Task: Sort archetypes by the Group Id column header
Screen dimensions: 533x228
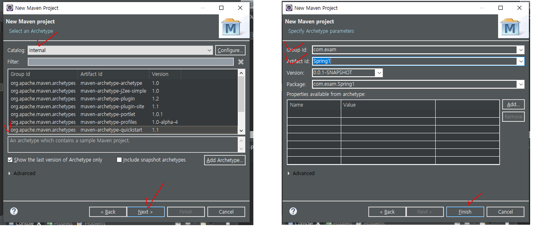Action: pyautogui.click(x=43, y=74)
